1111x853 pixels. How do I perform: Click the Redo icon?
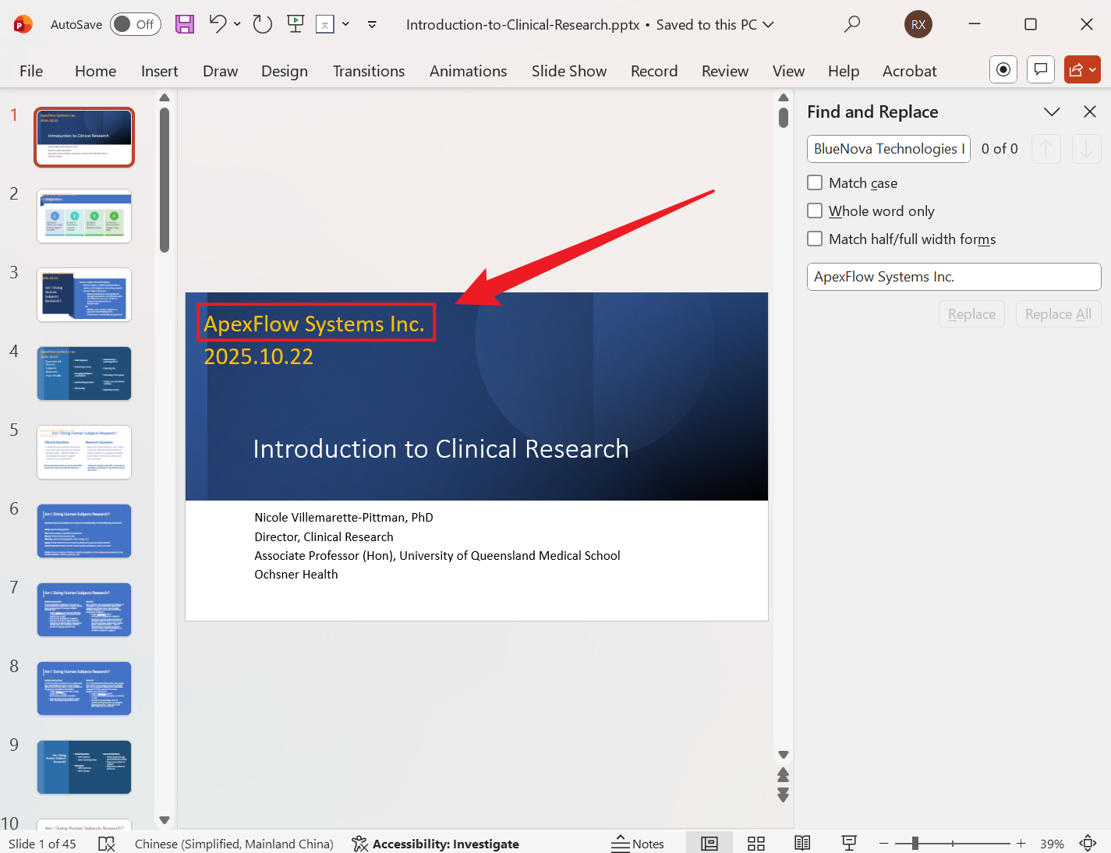pos(262,24)
